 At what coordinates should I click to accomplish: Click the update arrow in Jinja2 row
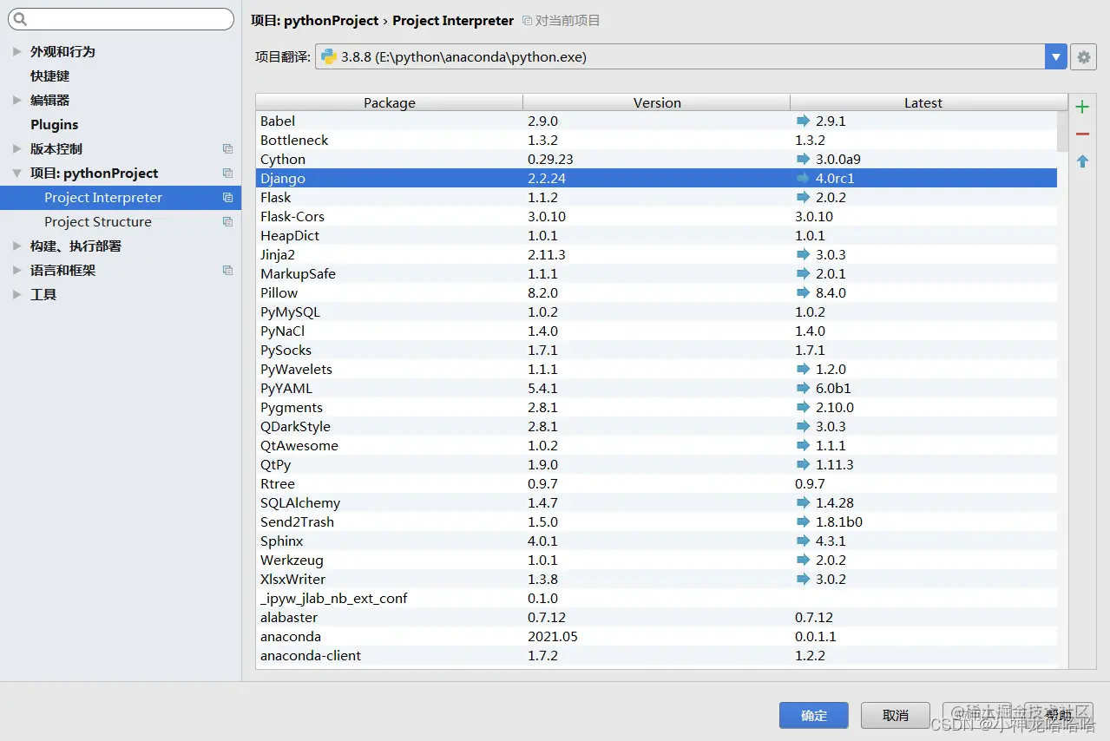coord(803,255)
